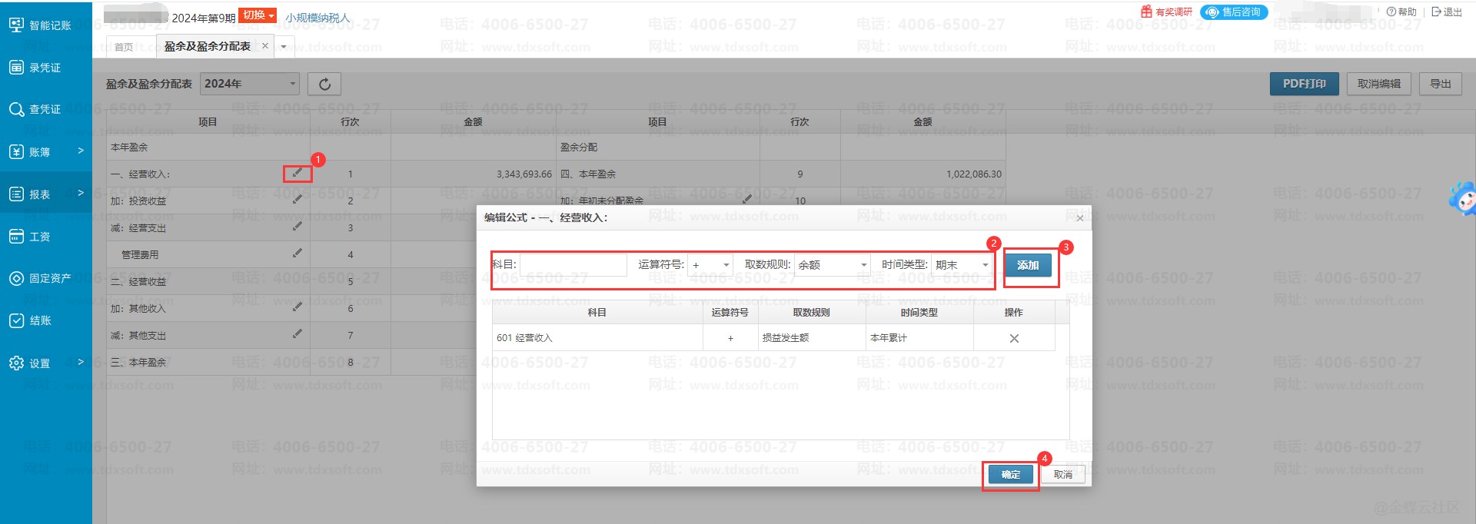Click edit pencil for 其他支出 row
1476x524 pixels.
[x=297, y=334]
